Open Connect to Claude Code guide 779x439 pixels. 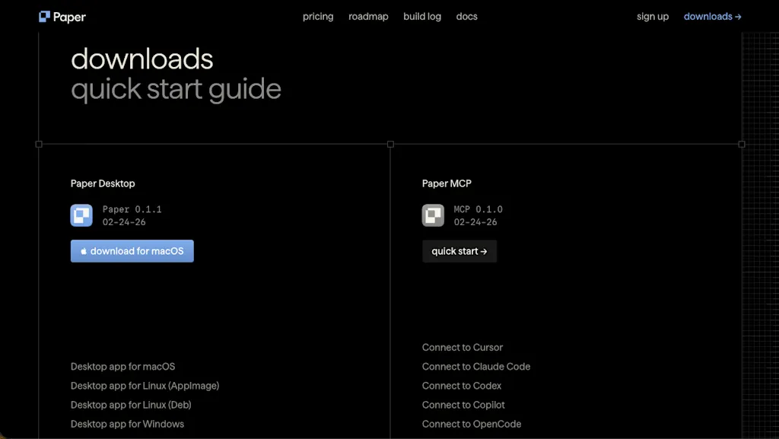(x=476, y=367)
